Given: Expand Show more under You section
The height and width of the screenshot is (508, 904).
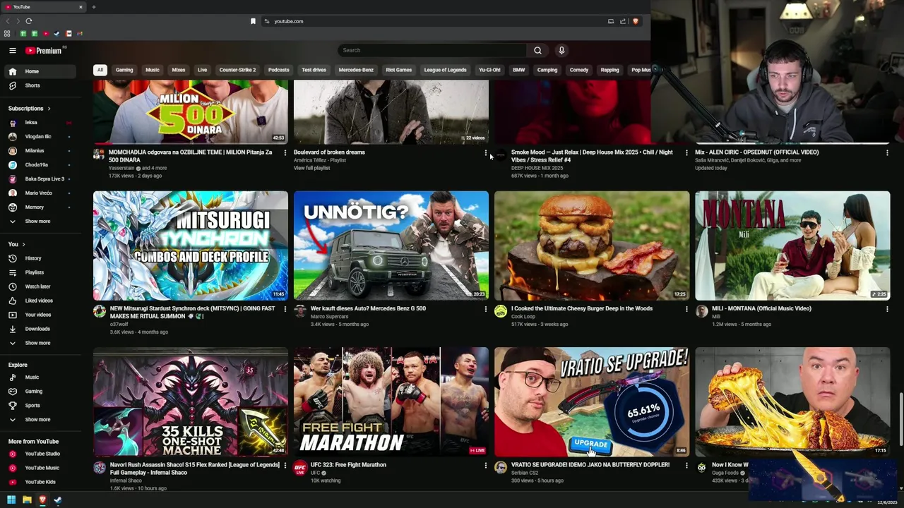Looking at the screenshot, I should [x=40, y=343].
